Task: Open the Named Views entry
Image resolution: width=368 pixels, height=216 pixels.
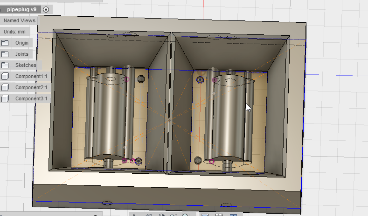Action: pos(20,20)
